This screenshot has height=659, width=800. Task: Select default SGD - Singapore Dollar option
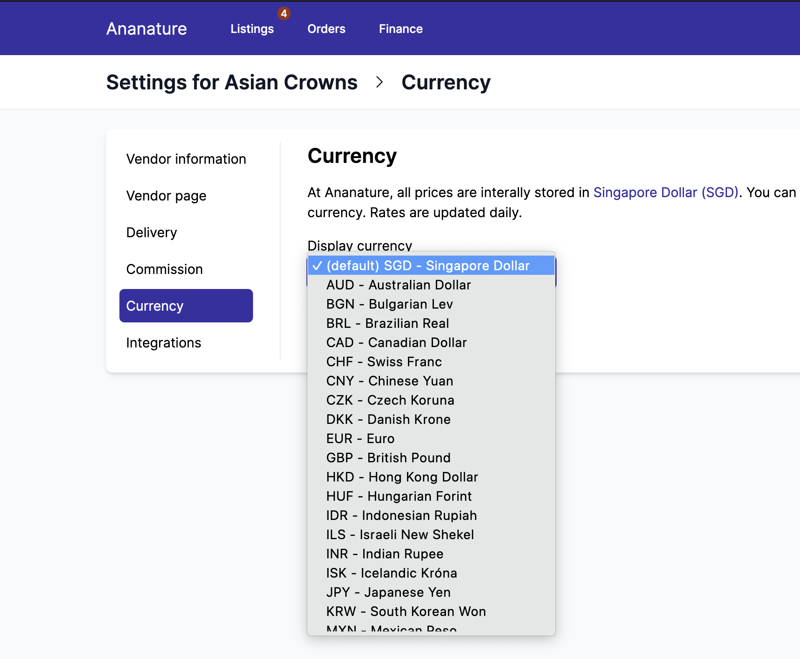pos(428,266)
